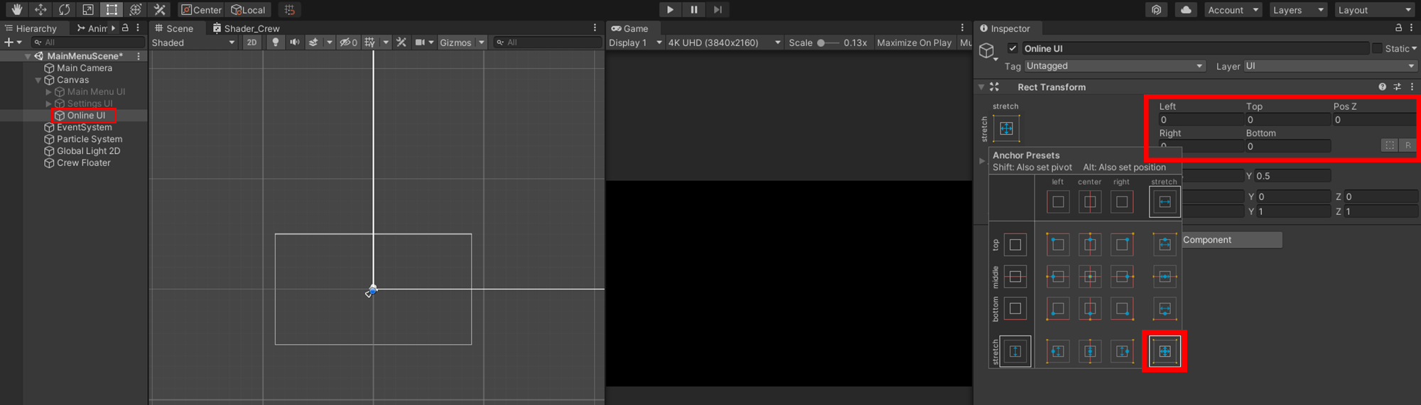Toggle handle rotation Local button

pos(248,10)
